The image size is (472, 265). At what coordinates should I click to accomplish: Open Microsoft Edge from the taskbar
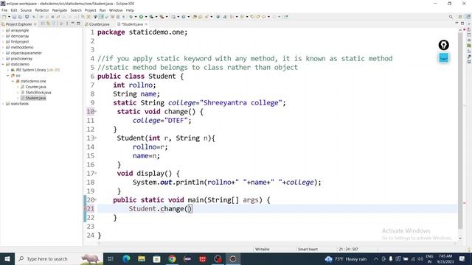pyautogui.click(x=126, y=258)
